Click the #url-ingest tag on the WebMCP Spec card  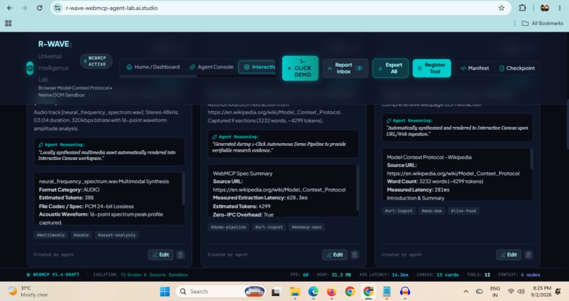coord(268,227)
